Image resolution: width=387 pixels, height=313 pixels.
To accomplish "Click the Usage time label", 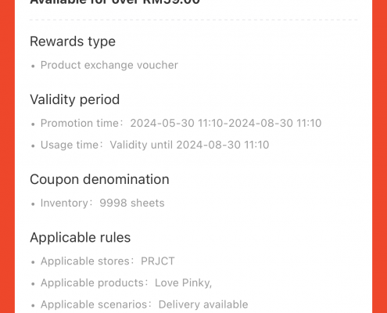I will [x=70, y=145].
